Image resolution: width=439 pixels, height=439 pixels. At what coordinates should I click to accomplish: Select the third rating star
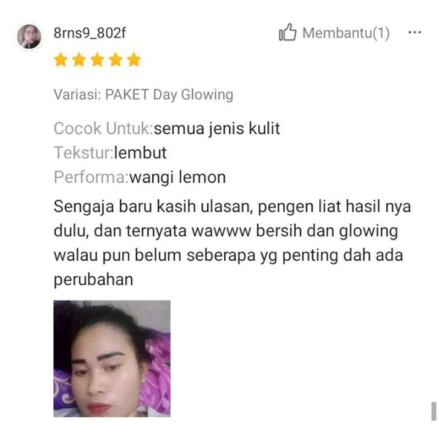[x=97, y=60]
